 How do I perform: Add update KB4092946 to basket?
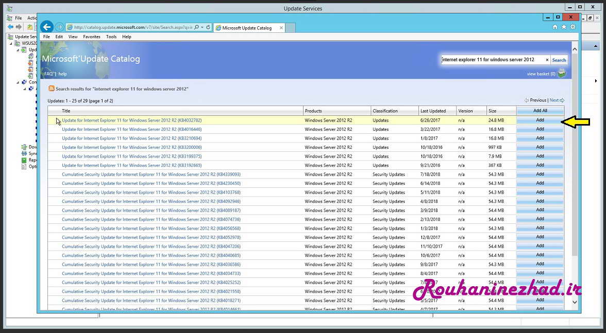click(540, 201)
